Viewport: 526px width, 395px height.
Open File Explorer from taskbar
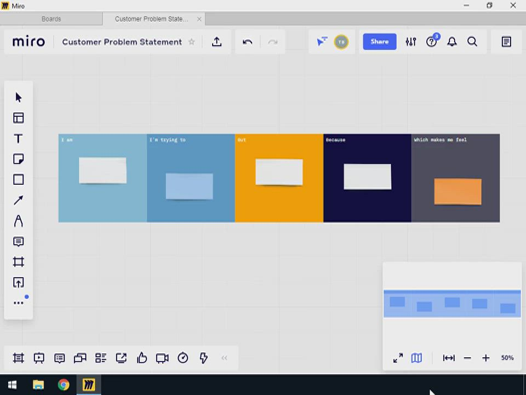[x=38, y=385]
